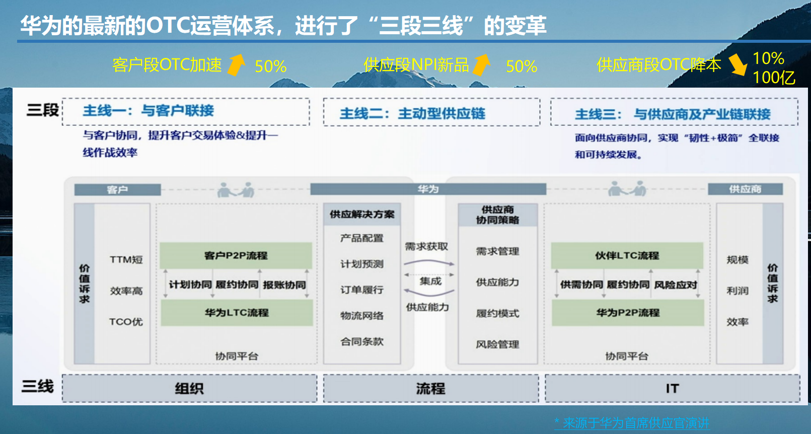Select the 合同条款 item

(362, 342)
